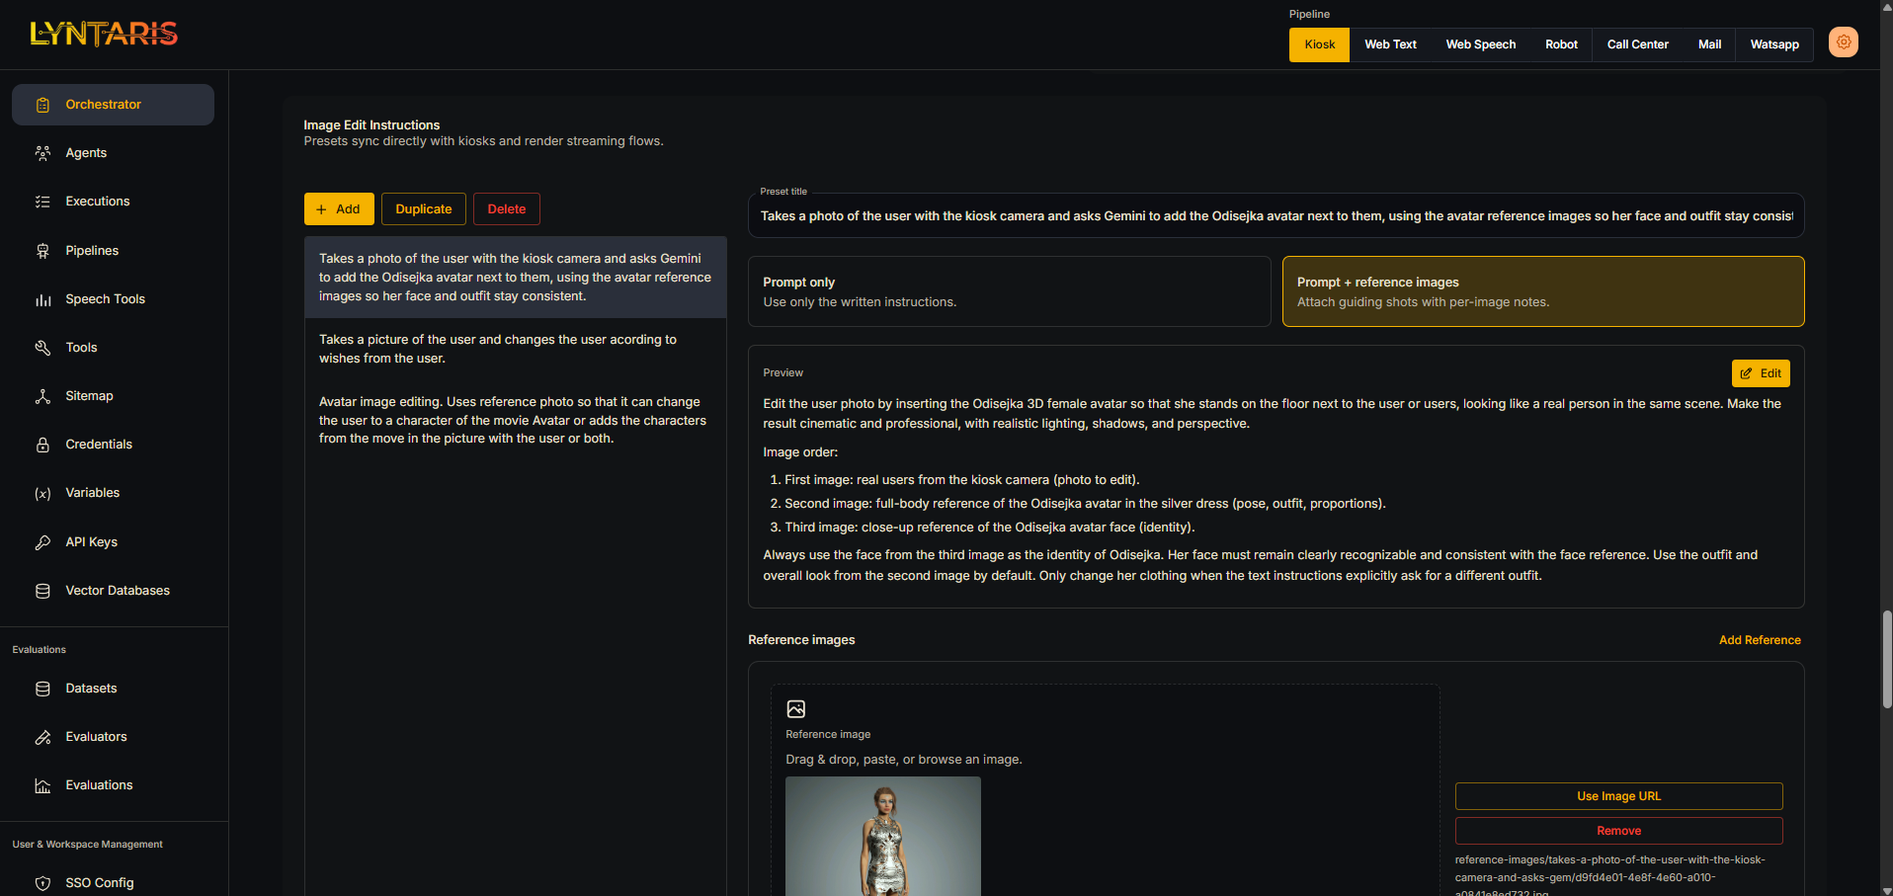Click the Pipelines sidebar icon
The image size is (1893, 896).
tap(42, 251)
